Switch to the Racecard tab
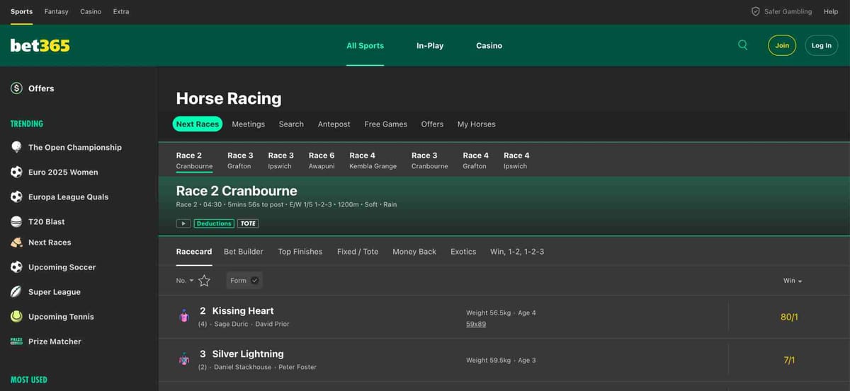This screenshot has height=391, width=850. [194, 252]
